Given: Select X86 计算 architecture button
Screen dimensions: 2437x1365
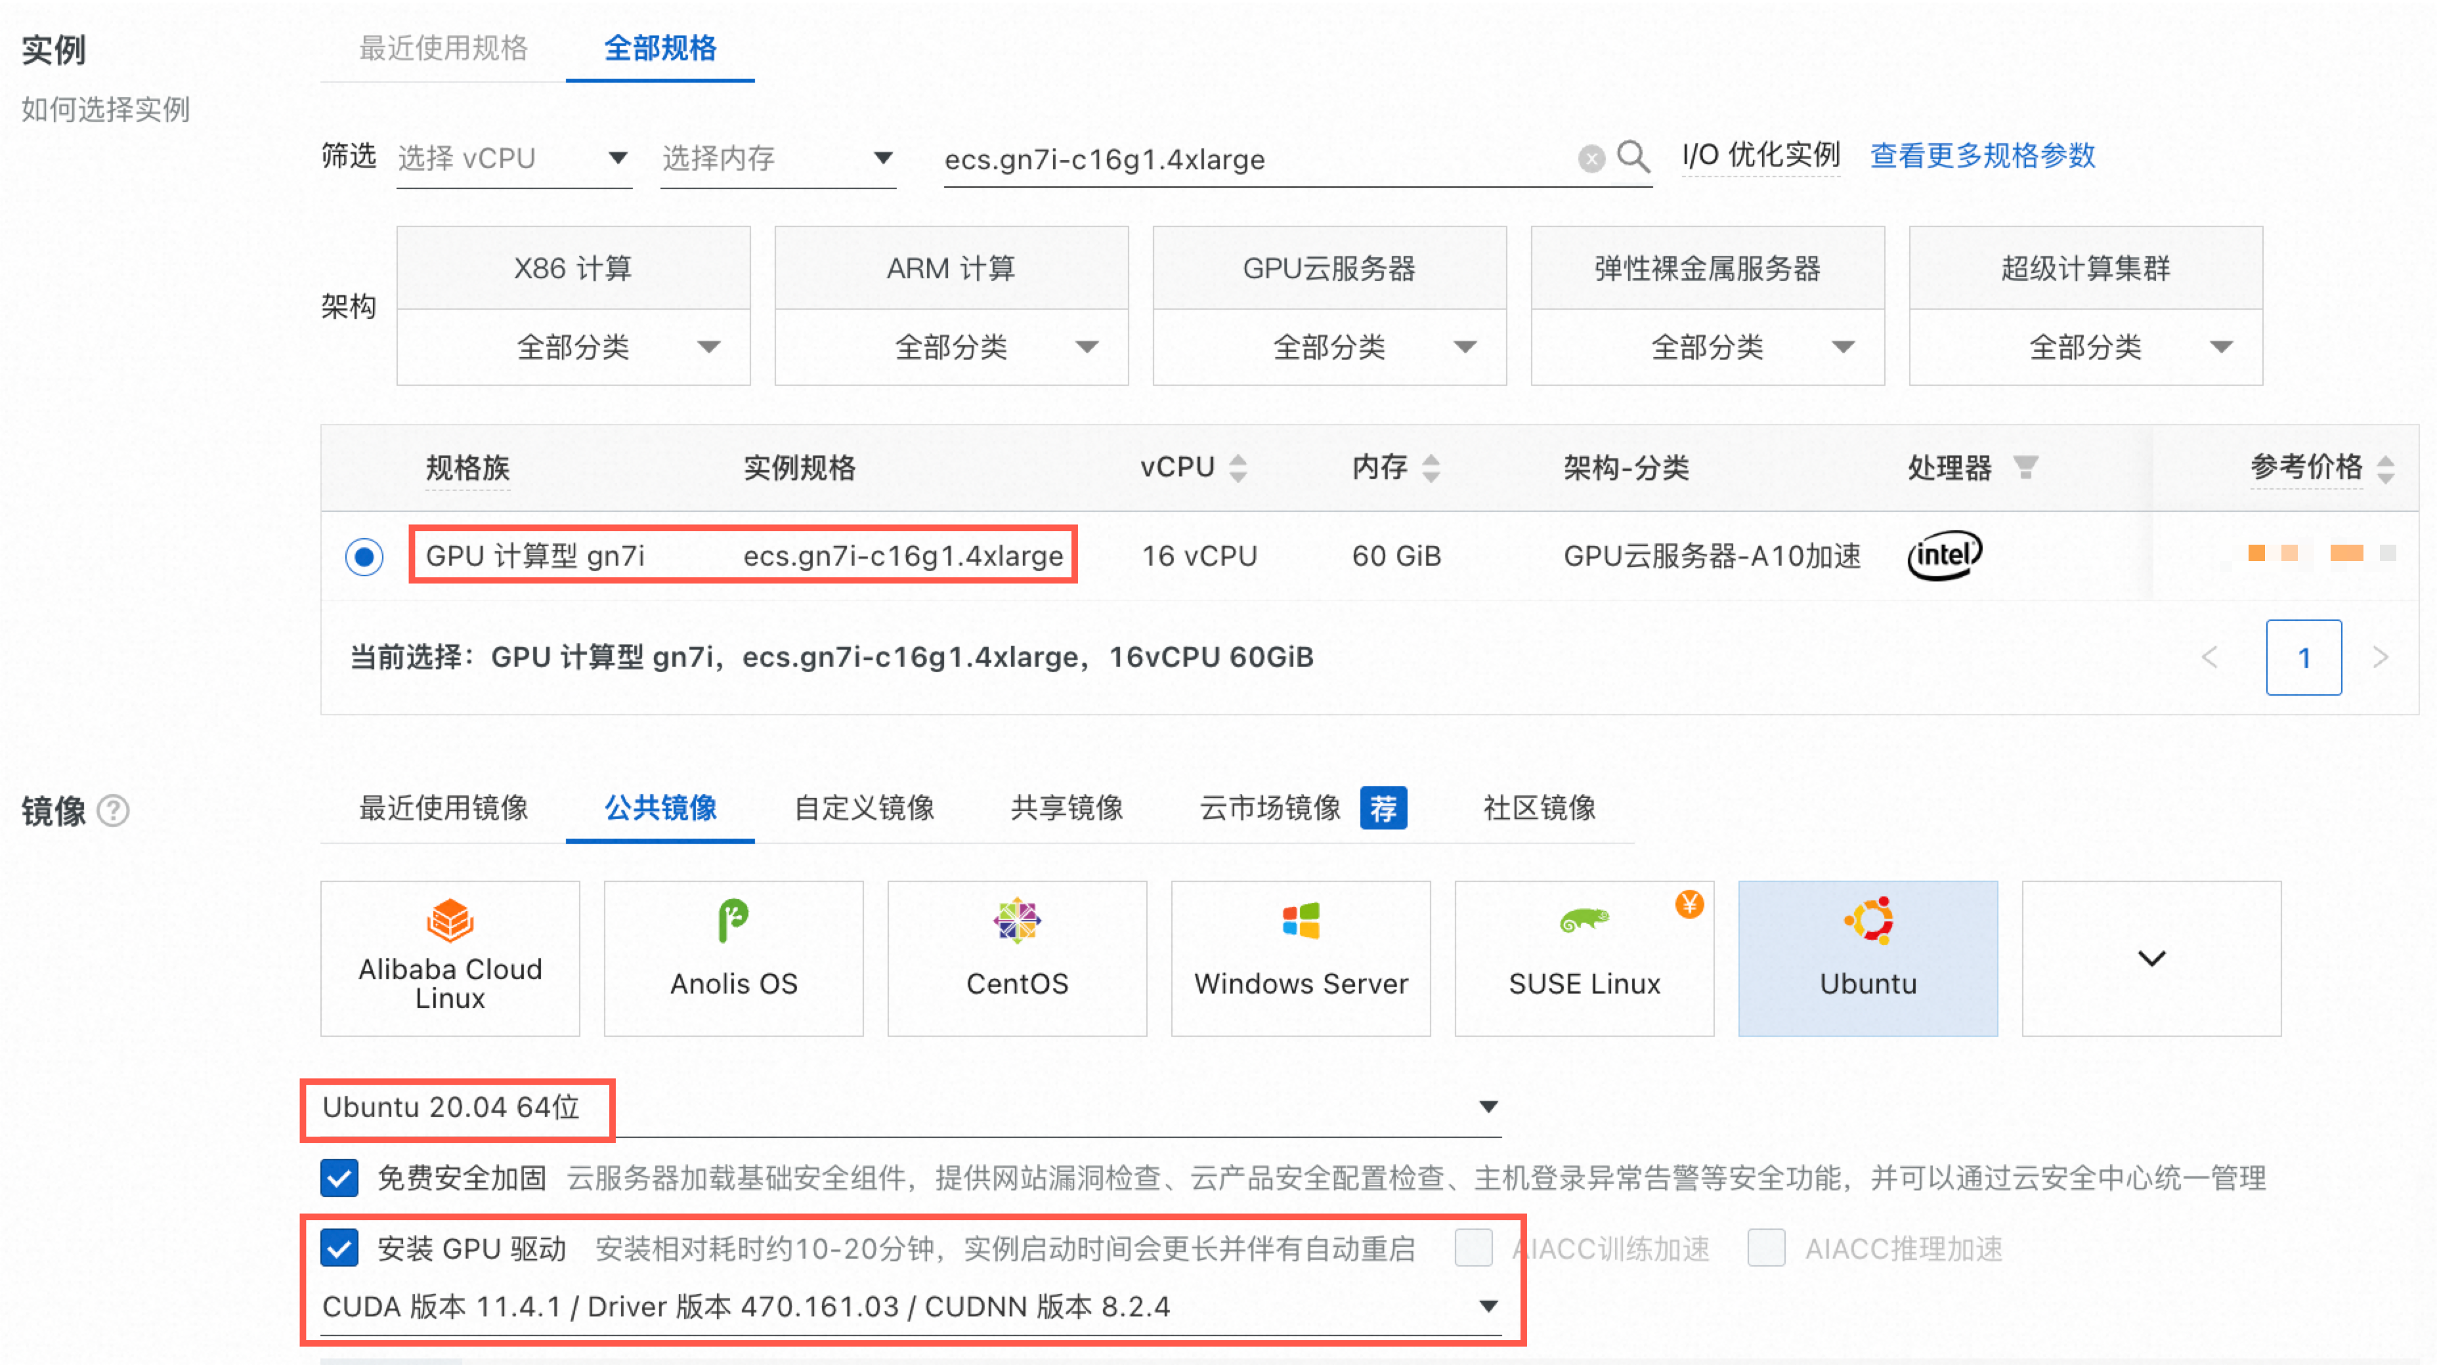Looking at the screenshot, I should pyautogui.click(x=573, y=268).
